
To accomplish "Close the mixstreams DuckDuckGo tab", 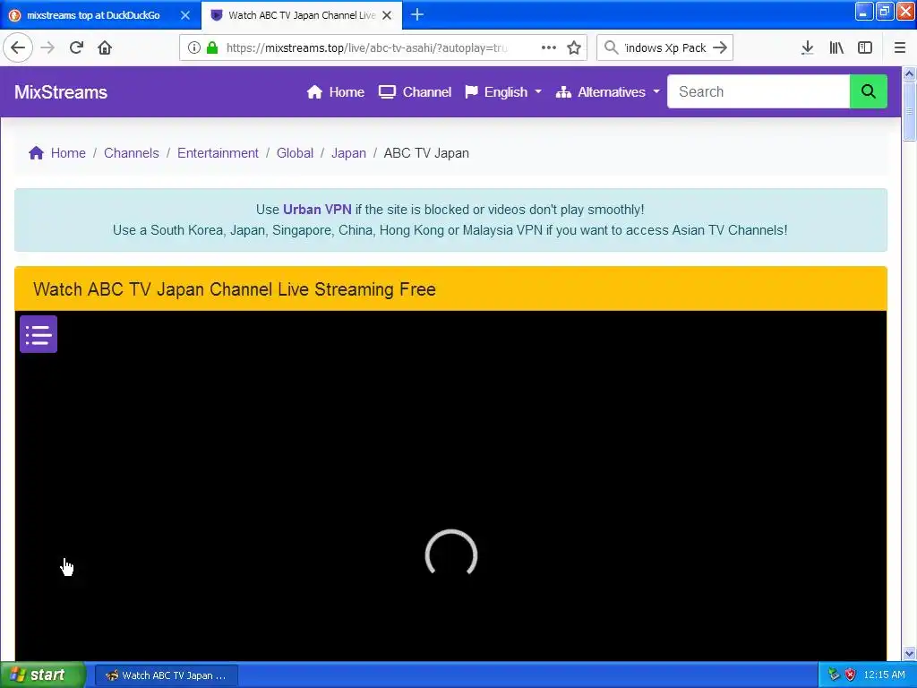I will tap(185, 15).
